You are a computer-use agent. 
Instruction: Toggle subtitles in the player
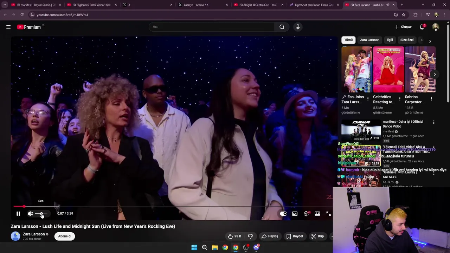click(x=295, y=214)
